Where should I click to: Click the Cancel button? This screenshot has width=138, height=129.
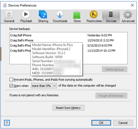click(123, 123)
